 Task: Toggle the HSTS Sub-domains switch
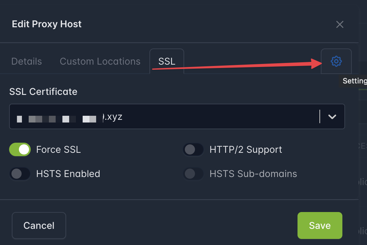pos(193,174)
